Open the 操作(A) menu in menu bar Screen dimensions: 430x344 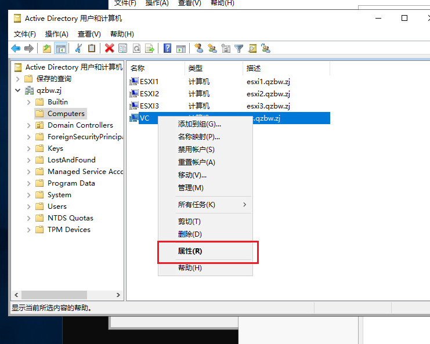(x=57, y=34)
